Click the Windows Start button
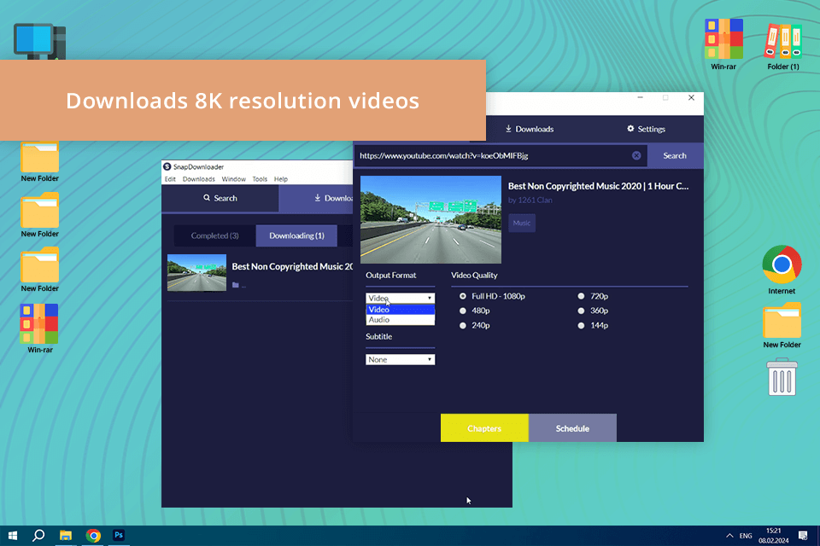This screenshot has height=546, width=820. point(13,535)
